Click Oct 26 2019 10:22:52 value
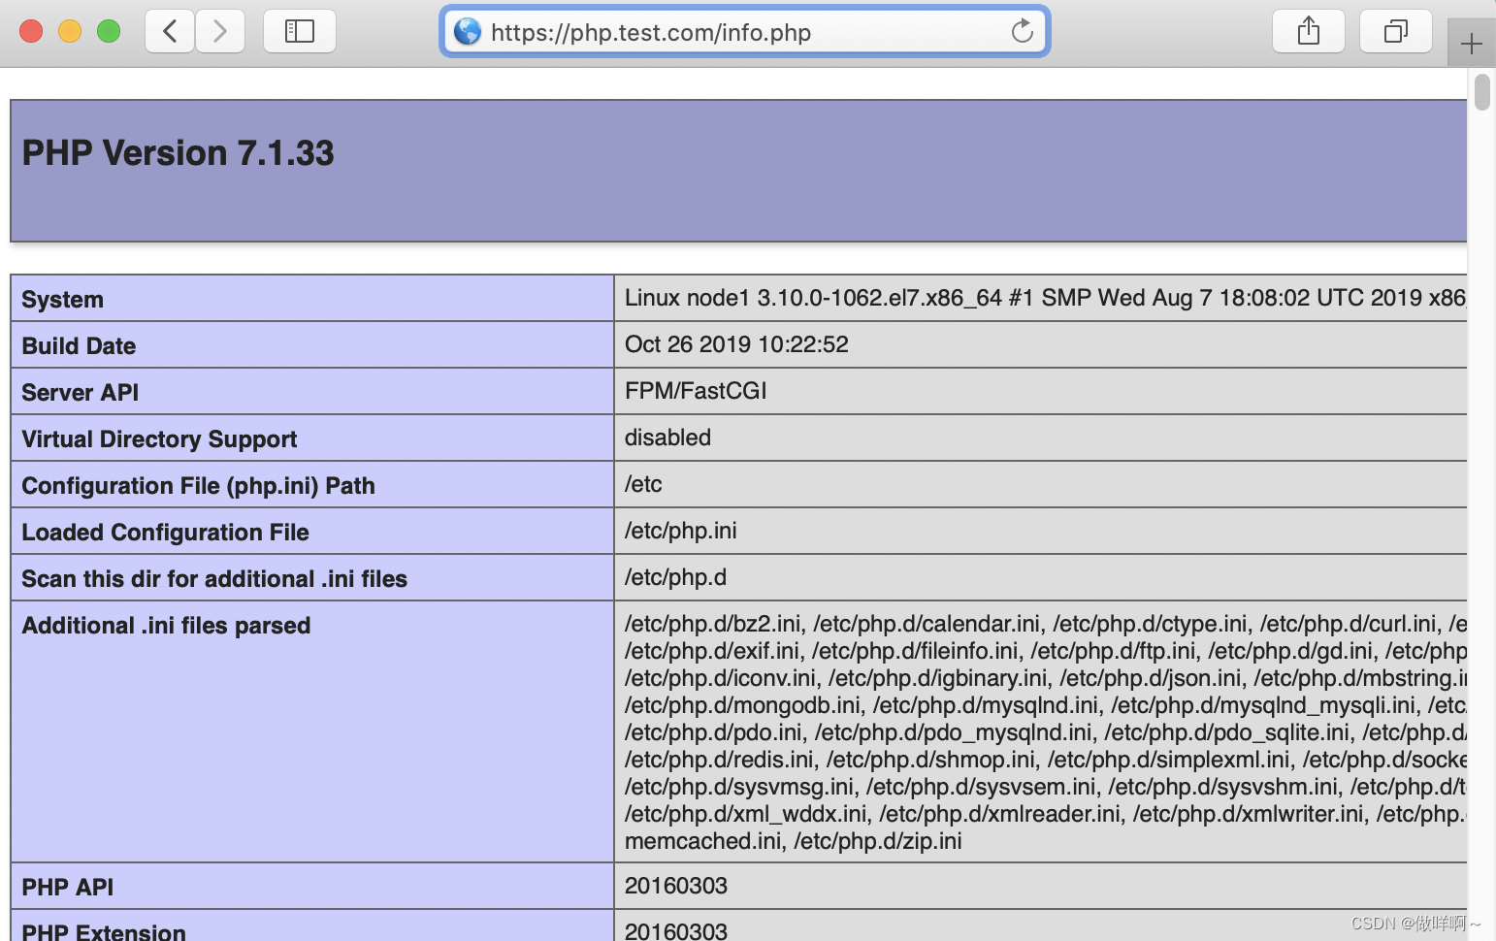Image resolution: width=1496 pixels, height=941 pixels. point(736,344)
